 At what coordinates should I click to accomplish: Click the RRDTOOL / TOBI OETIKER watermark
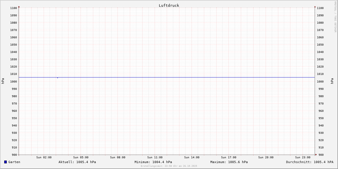pyautogui.click(x=335, y=17)
